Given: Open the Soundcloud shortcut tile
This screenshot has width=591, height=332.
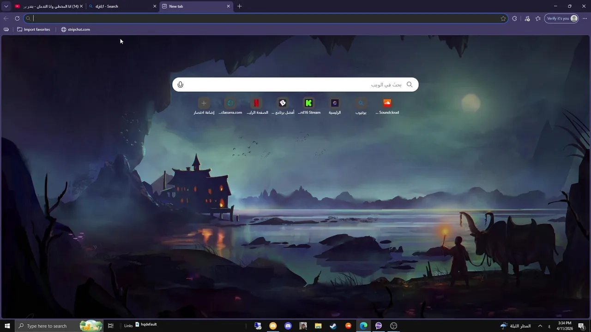Looking at the screenshot, I should [387, 106].
